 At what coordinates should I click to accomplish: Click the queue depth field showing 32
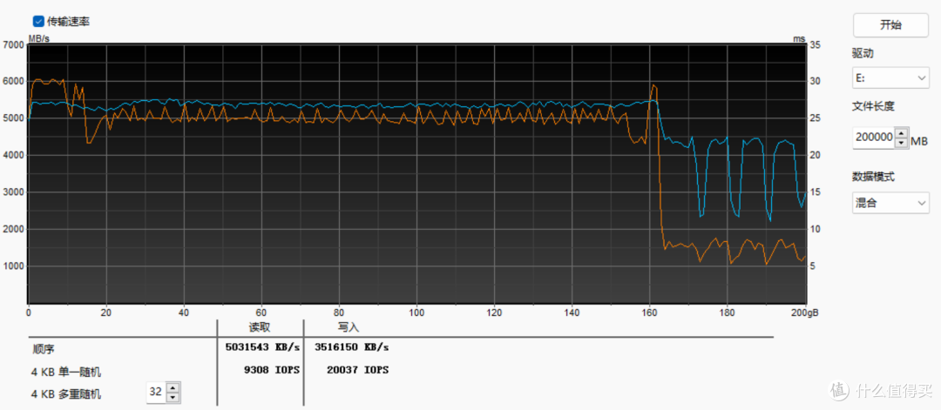pyautogui.click(x=156, y=392)
